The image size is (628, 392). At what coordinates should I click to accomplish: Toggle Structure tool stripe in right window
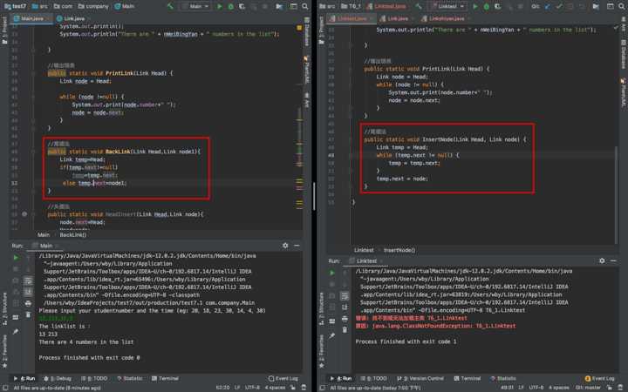pyautogui.click(x=321, y=310)
